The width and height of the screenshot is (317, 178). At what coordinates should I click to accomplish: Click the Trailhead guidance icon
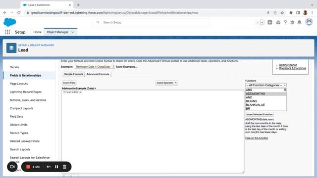coord(278,22)
